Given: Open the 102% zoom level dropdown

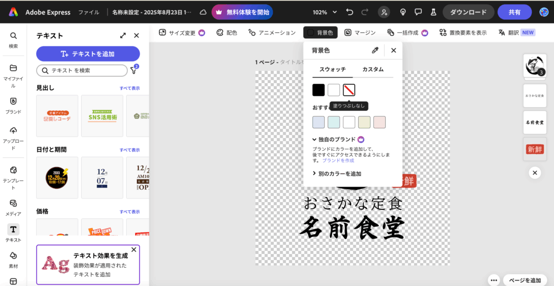Looking at the screenshot, I should coord(325,12).
